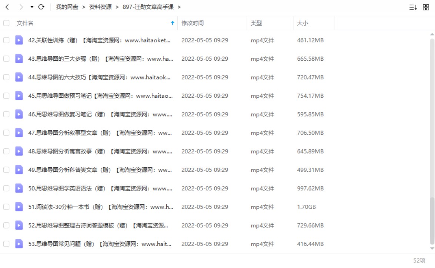Open navigation history dropdown arrow

click(32, 7)
